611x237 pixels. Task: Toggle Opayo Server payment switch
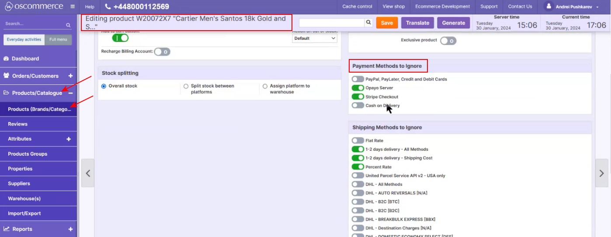[x=358, y=88]
